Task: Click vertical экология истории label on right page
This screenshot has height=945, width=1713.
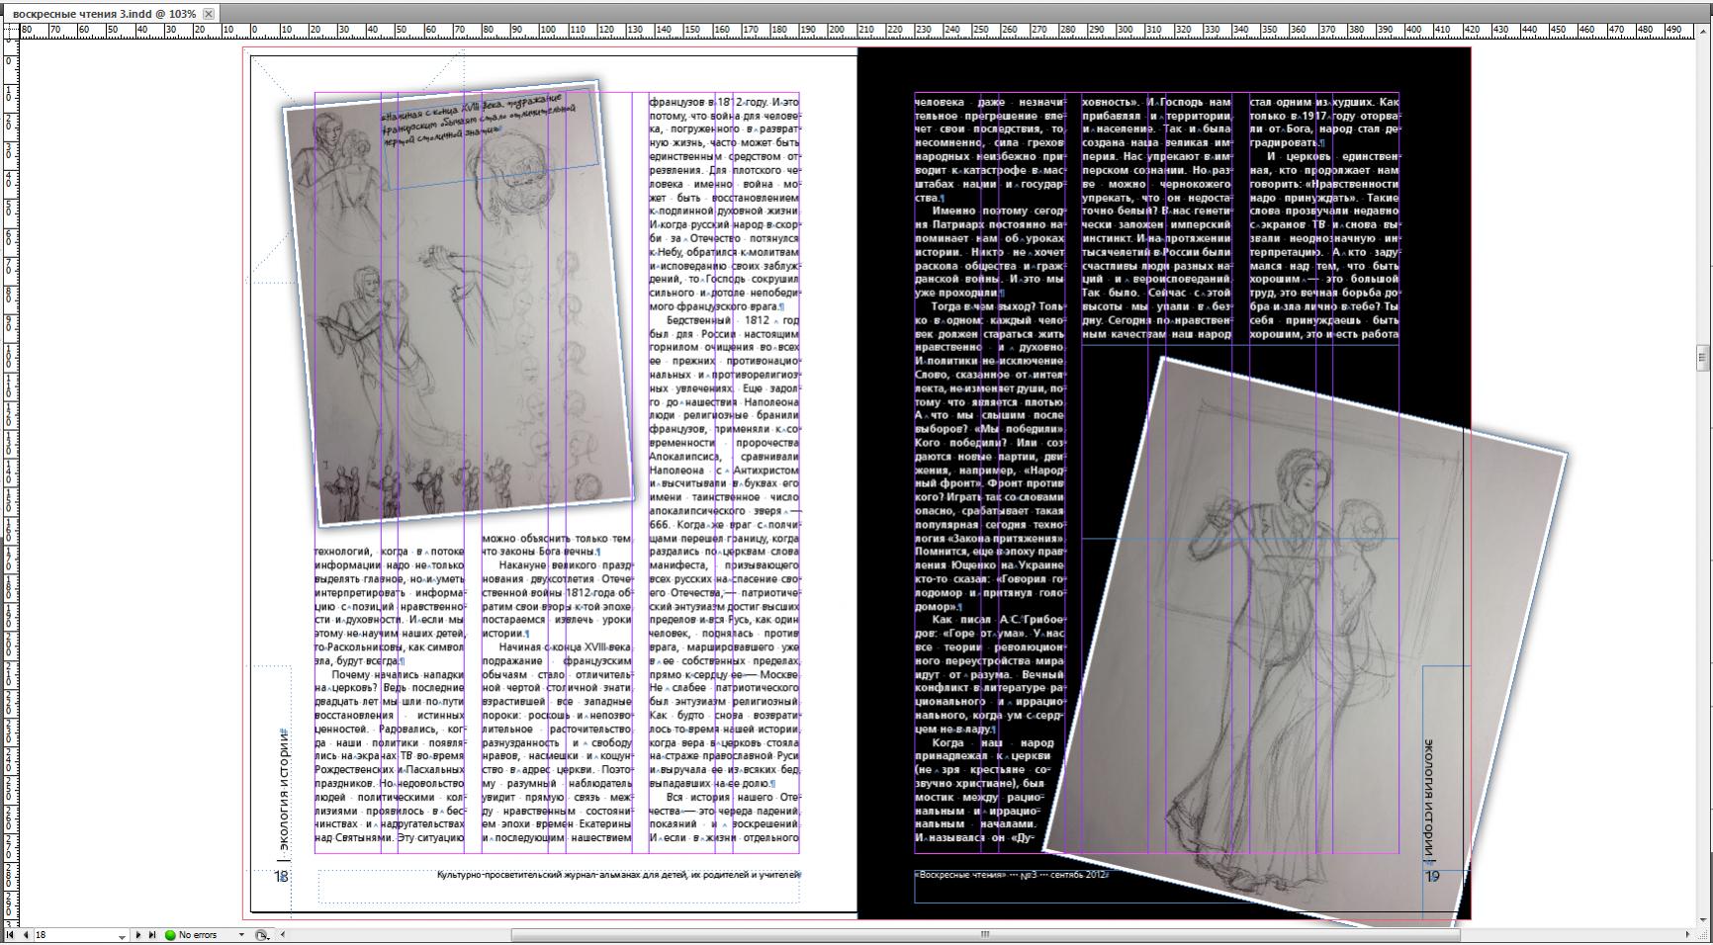Action: coord(1428,801)
